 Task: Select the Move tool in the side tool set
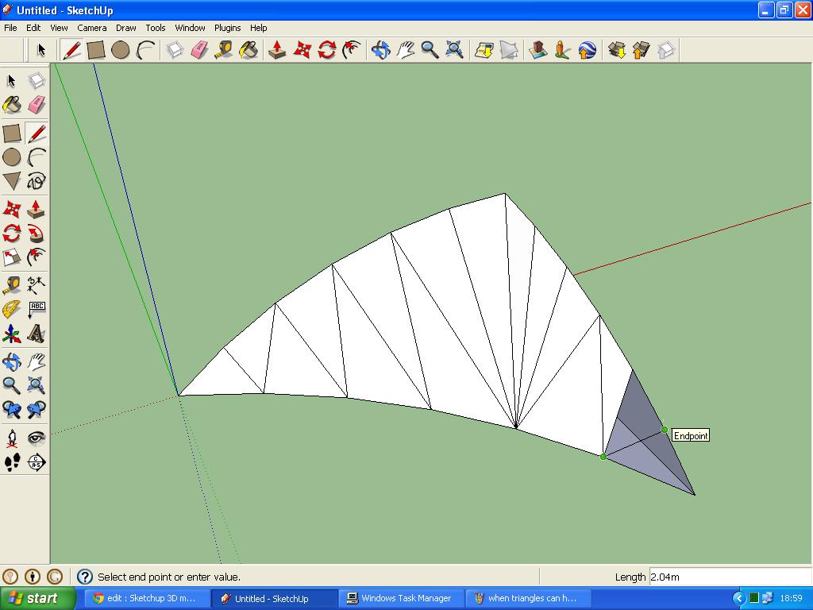[12, 209]
